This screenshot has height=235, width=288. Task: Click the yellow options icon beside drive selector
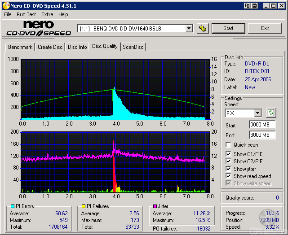[203, 28]
